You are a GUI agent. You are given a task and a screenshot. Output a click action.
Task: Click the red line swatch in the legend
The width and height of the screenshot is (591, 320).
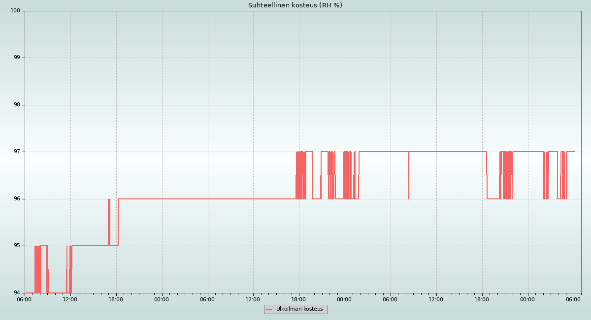point(269,310)
